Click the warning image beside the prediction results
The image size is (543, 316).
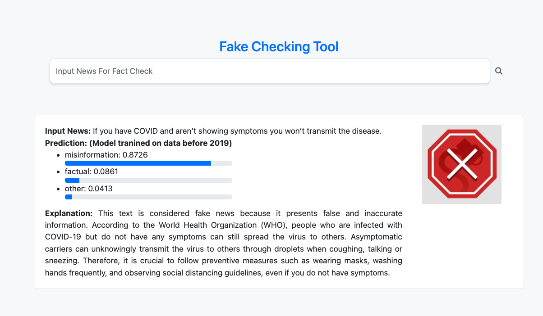[461, 164]
